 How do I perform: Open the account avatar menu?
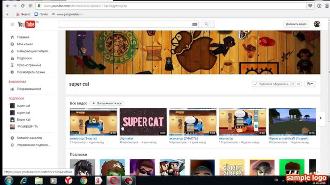tap(317, 24)
